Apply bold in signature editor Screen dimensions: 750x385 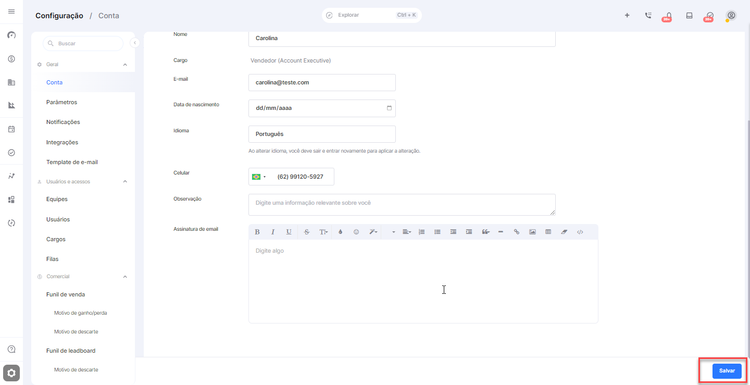[257, 232]
